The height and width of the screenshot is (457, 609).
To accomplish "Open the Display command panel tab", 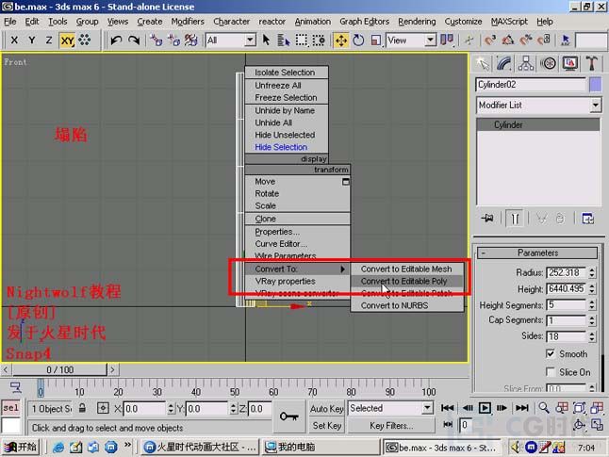I will tap(569, 63).
